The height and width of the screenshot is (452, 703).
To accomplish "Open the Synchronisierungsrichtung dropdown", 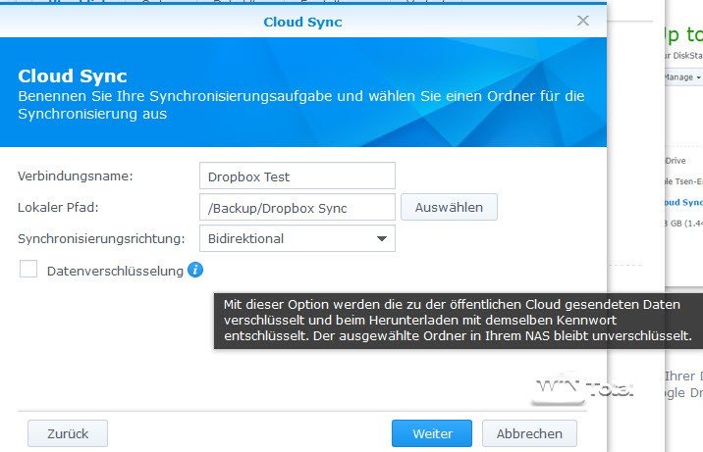I will [296, 238].
